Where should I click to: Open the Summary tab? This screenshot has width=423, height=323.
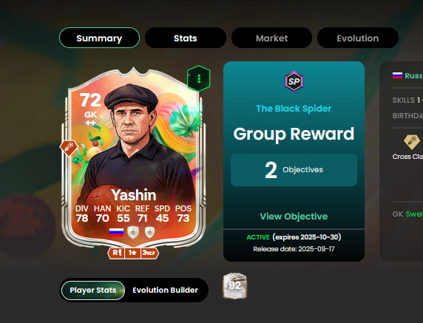[99, 38]
